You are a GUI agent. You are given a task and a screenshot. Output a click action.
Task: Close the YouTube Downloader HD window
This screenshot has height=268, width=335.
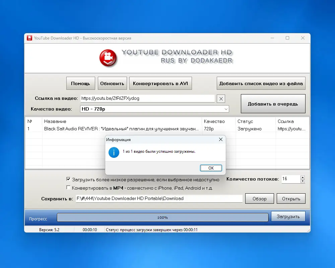(303, 38)
